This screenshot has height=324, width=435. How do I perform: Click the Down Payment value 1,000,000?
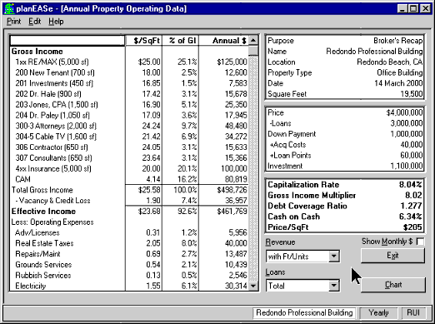(407, 134)
